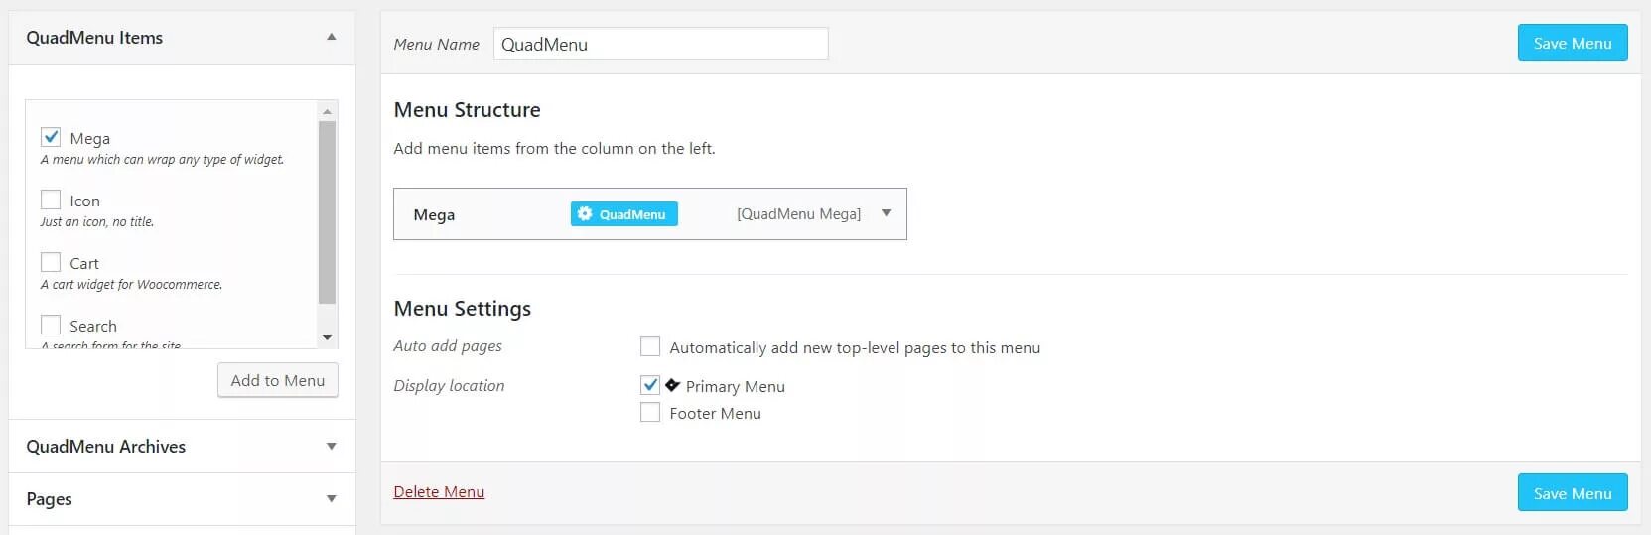Image resolution: width=1651 pixels, height=535 pixels.
Task: Select the Search item checkbox
Action: click(51, 325)
